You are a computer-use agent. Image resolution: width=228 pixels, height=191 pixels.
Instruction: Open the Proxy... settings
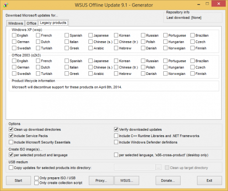tap(101, 180)
